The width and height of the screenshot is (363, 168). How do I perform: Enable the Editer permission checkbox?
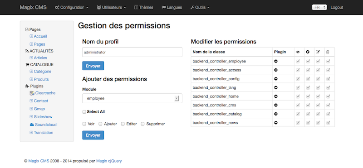click(x=123, y=124)
